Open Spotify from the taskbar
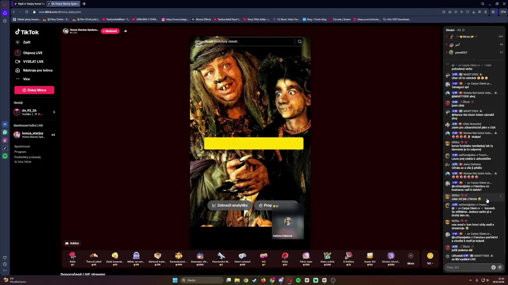This screenshot has width=508, height=285. pos(298,280)
